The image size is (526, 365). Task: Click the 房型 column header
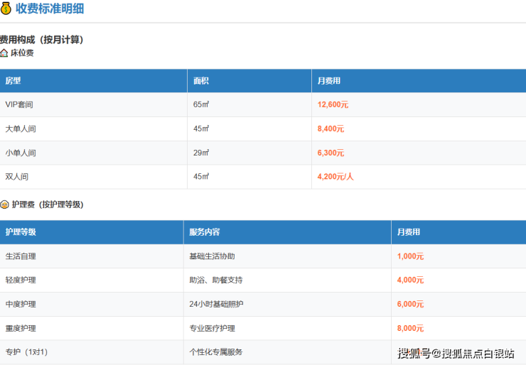point(14,81)
